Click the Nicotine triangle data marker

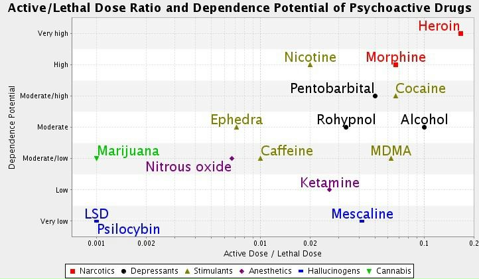(310, 64)
